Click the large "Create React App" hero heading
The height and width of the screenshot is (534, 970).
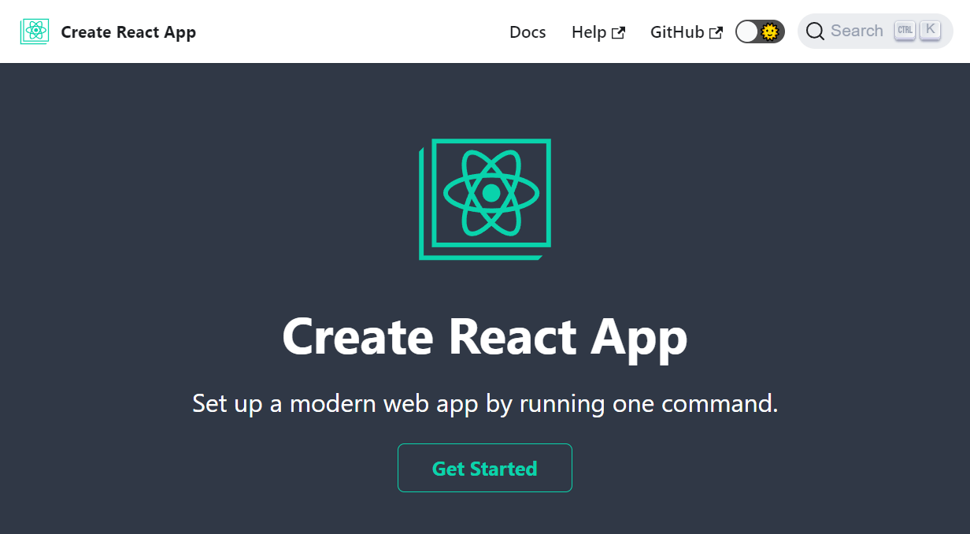[x=485, y=337]
